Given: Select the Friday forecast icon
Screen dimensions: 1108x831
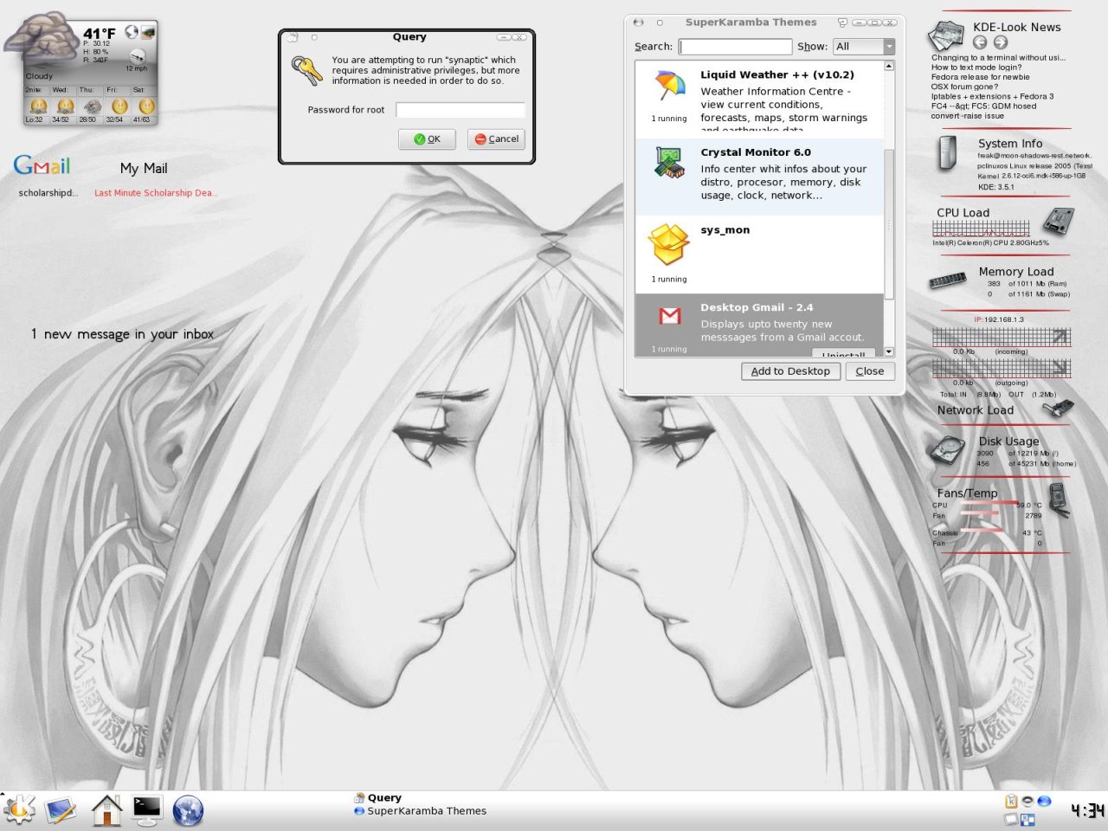Looking at the screenshot, I should (x=119, y=106).
